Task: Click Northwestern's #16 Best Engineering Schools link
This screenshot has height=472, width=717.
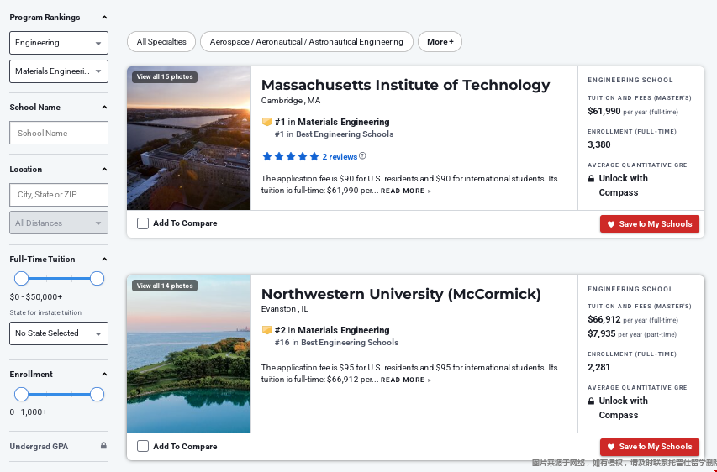Action: [336, 343]
